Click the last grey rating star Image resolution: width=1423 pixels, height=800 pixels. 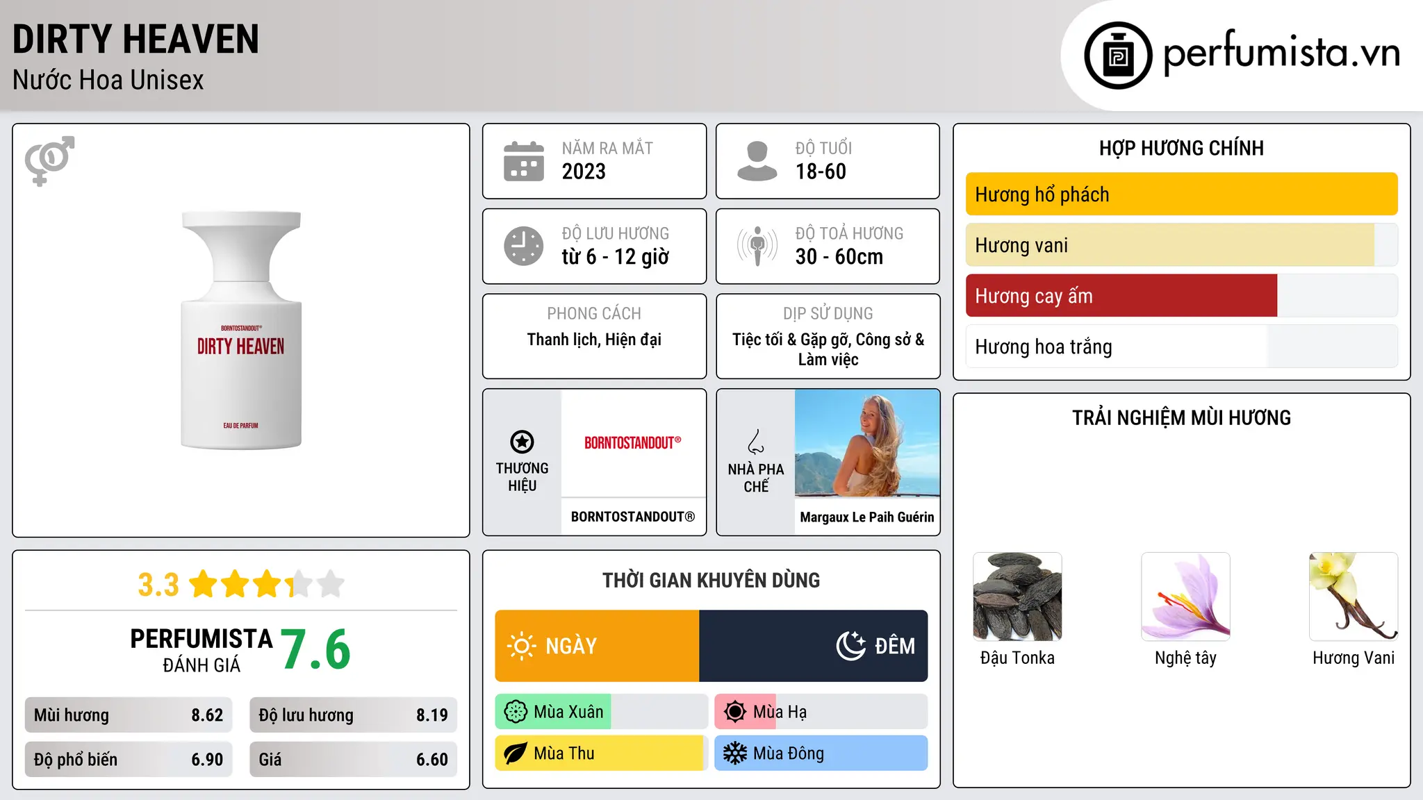330,584
